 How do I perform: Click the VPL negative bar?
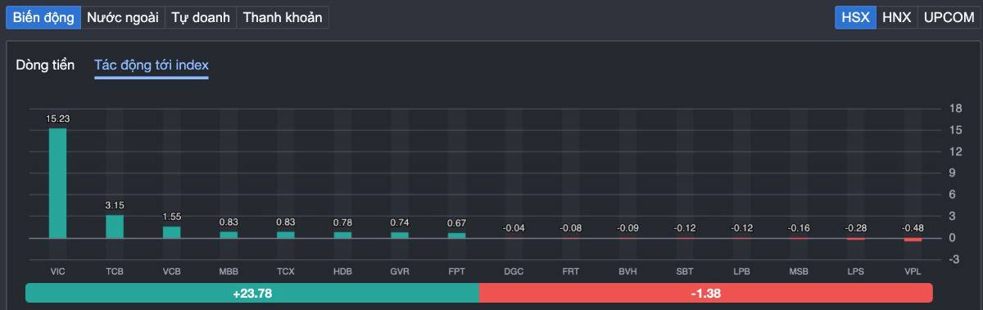point(913,240)
